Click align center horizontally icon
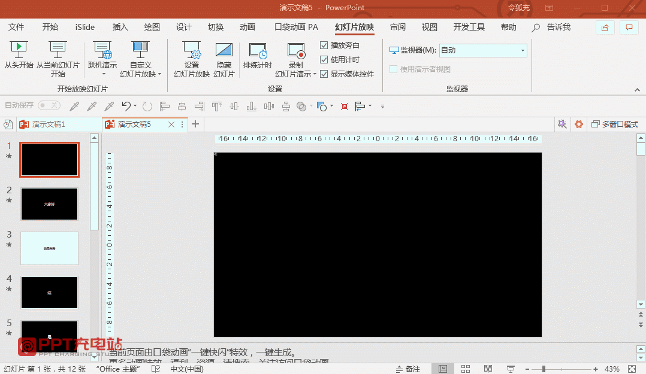The width and height of the screenshot is (646, 374). [x=182, y=106]
